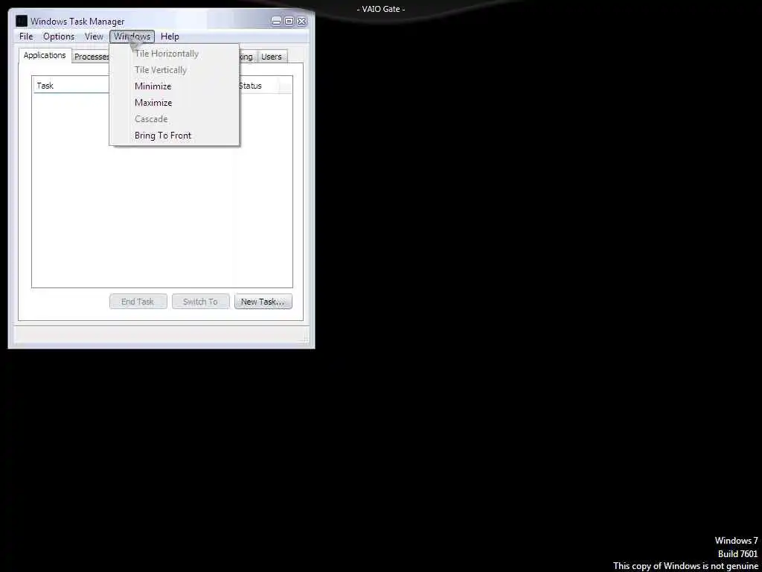Click the Task Manager title bar icon
The image size is (762, 572).
point(22,22)
